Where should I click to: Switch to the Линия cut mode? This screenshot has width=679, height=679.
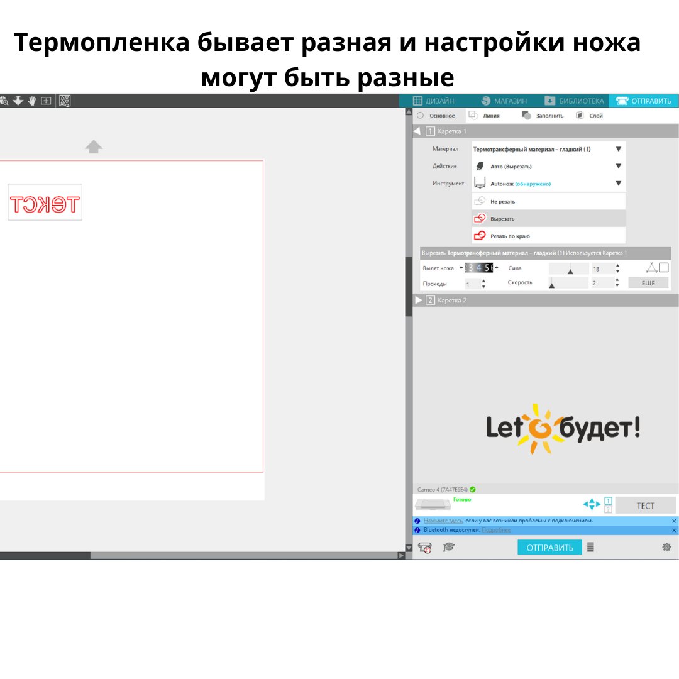tap(484, 116)
